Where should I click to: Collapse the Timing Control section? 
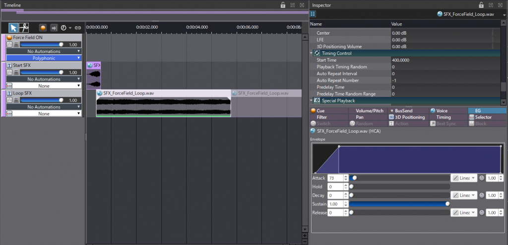point(312,53)
